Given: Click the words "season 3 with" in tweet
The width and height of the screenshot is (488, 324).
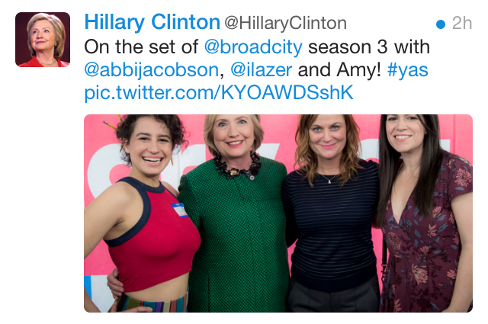Looking at the screenshot, I should (x=369, y=47).
